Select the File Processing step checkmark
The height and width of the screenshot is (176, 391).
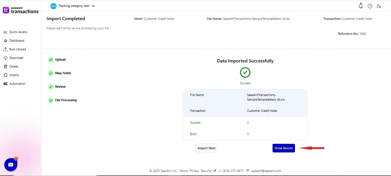pyautogui.click(x=51, y=100)
